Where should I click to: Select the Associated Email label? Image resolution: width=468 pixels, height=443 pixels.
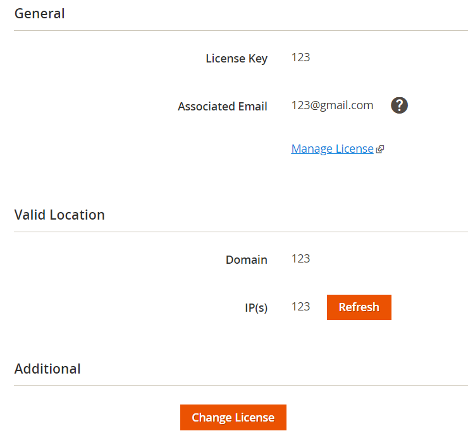[223, 107]
